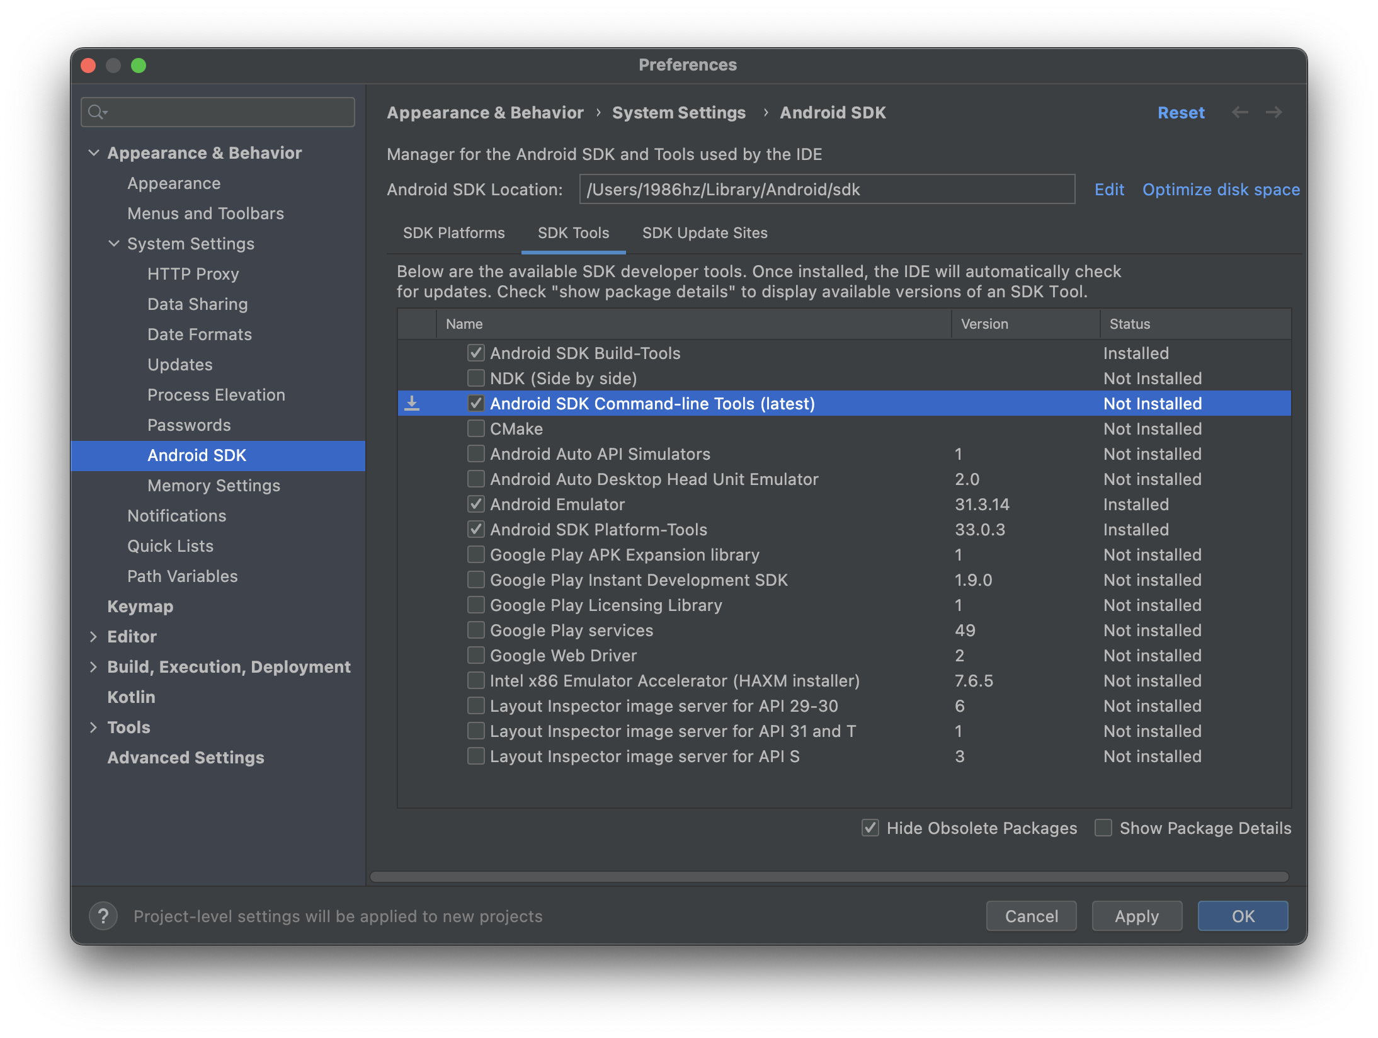Click the Optimize disk space link
Screen dimensions: 1378x1038
pos(1221,190)
